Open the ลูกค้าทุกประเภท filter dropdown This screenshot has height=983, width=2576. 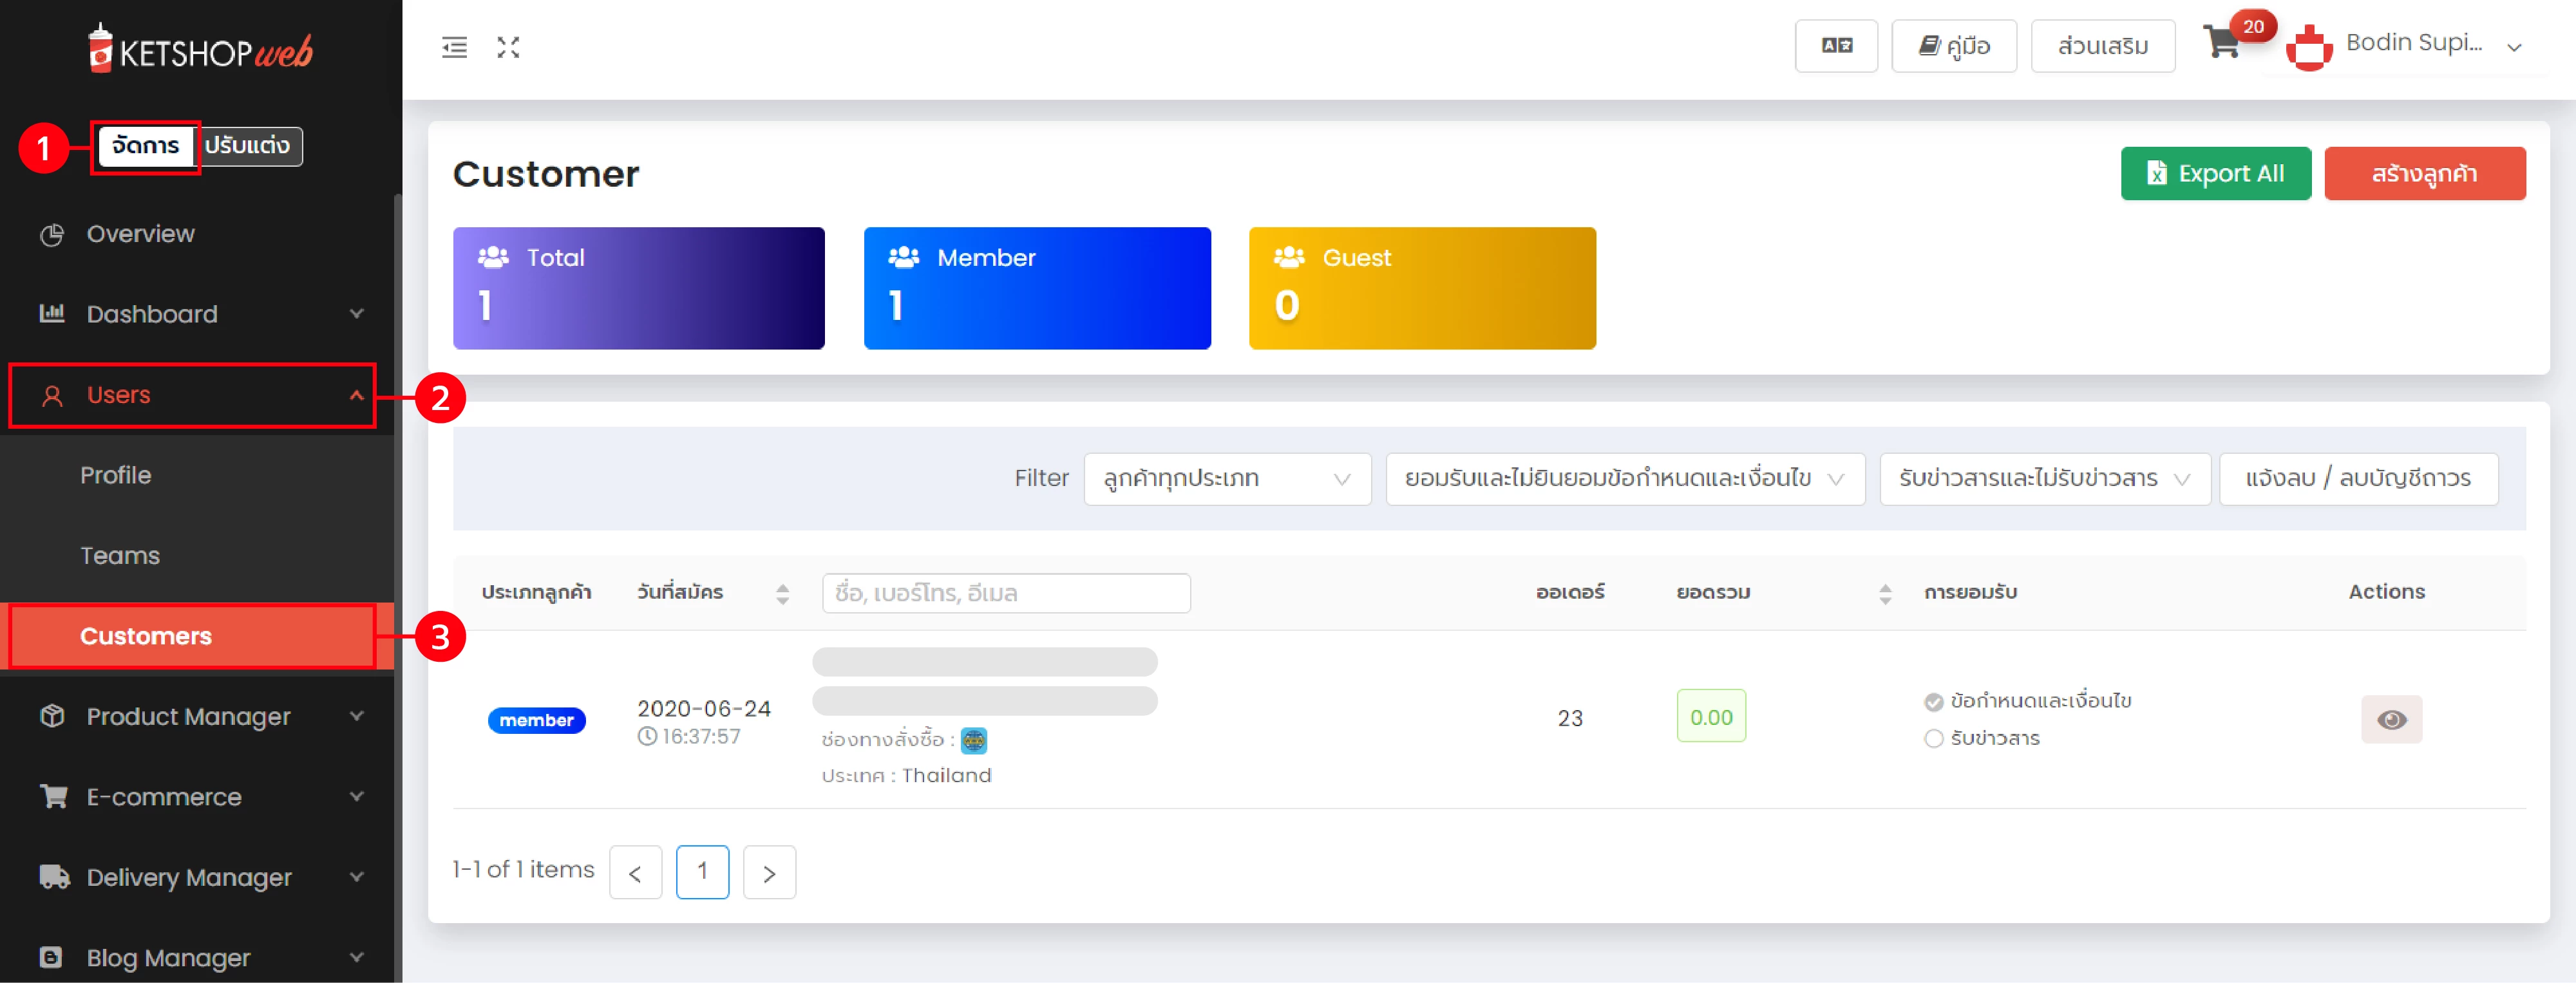pyautogui.click(x=1227, y=479)
